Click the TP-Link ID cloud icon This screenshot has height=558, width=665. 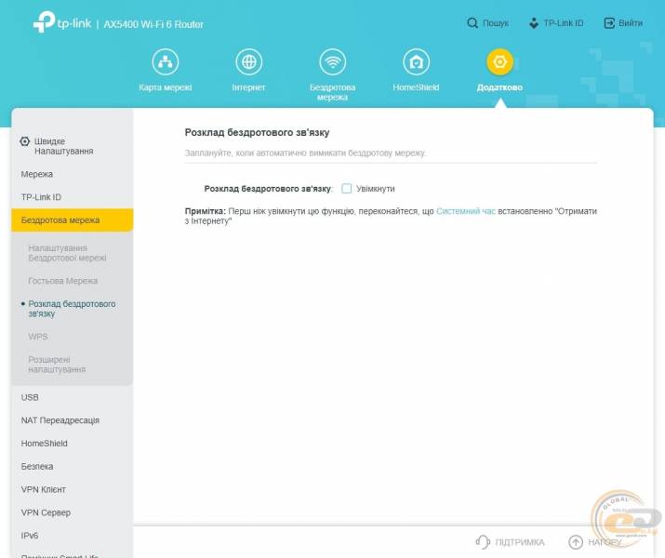(534, 23)
